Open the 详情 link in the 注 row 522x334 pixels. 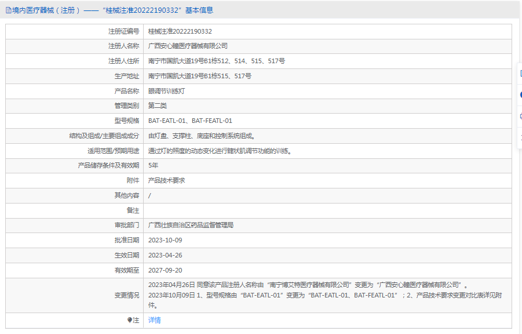155,320
